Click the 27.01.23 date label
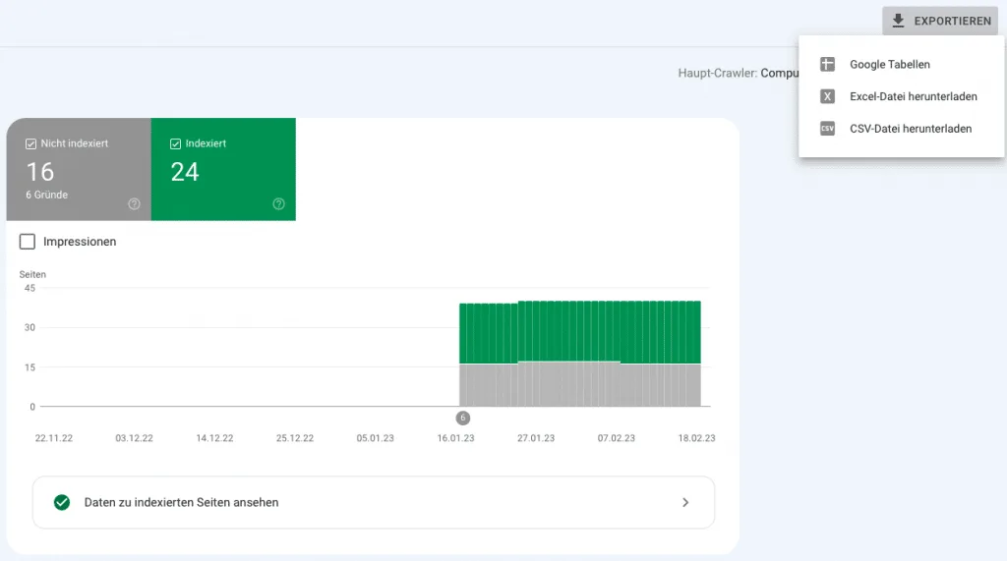 536,438
